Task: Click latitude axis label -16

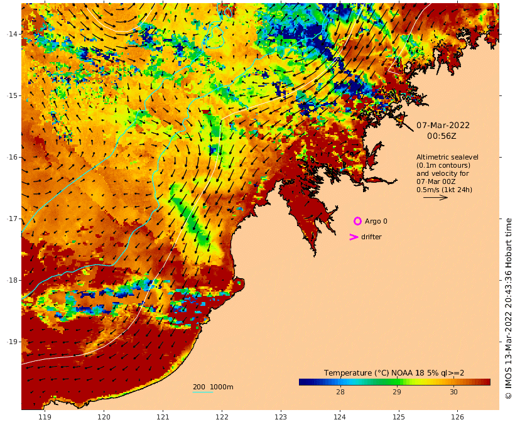Action: point(12,157)
